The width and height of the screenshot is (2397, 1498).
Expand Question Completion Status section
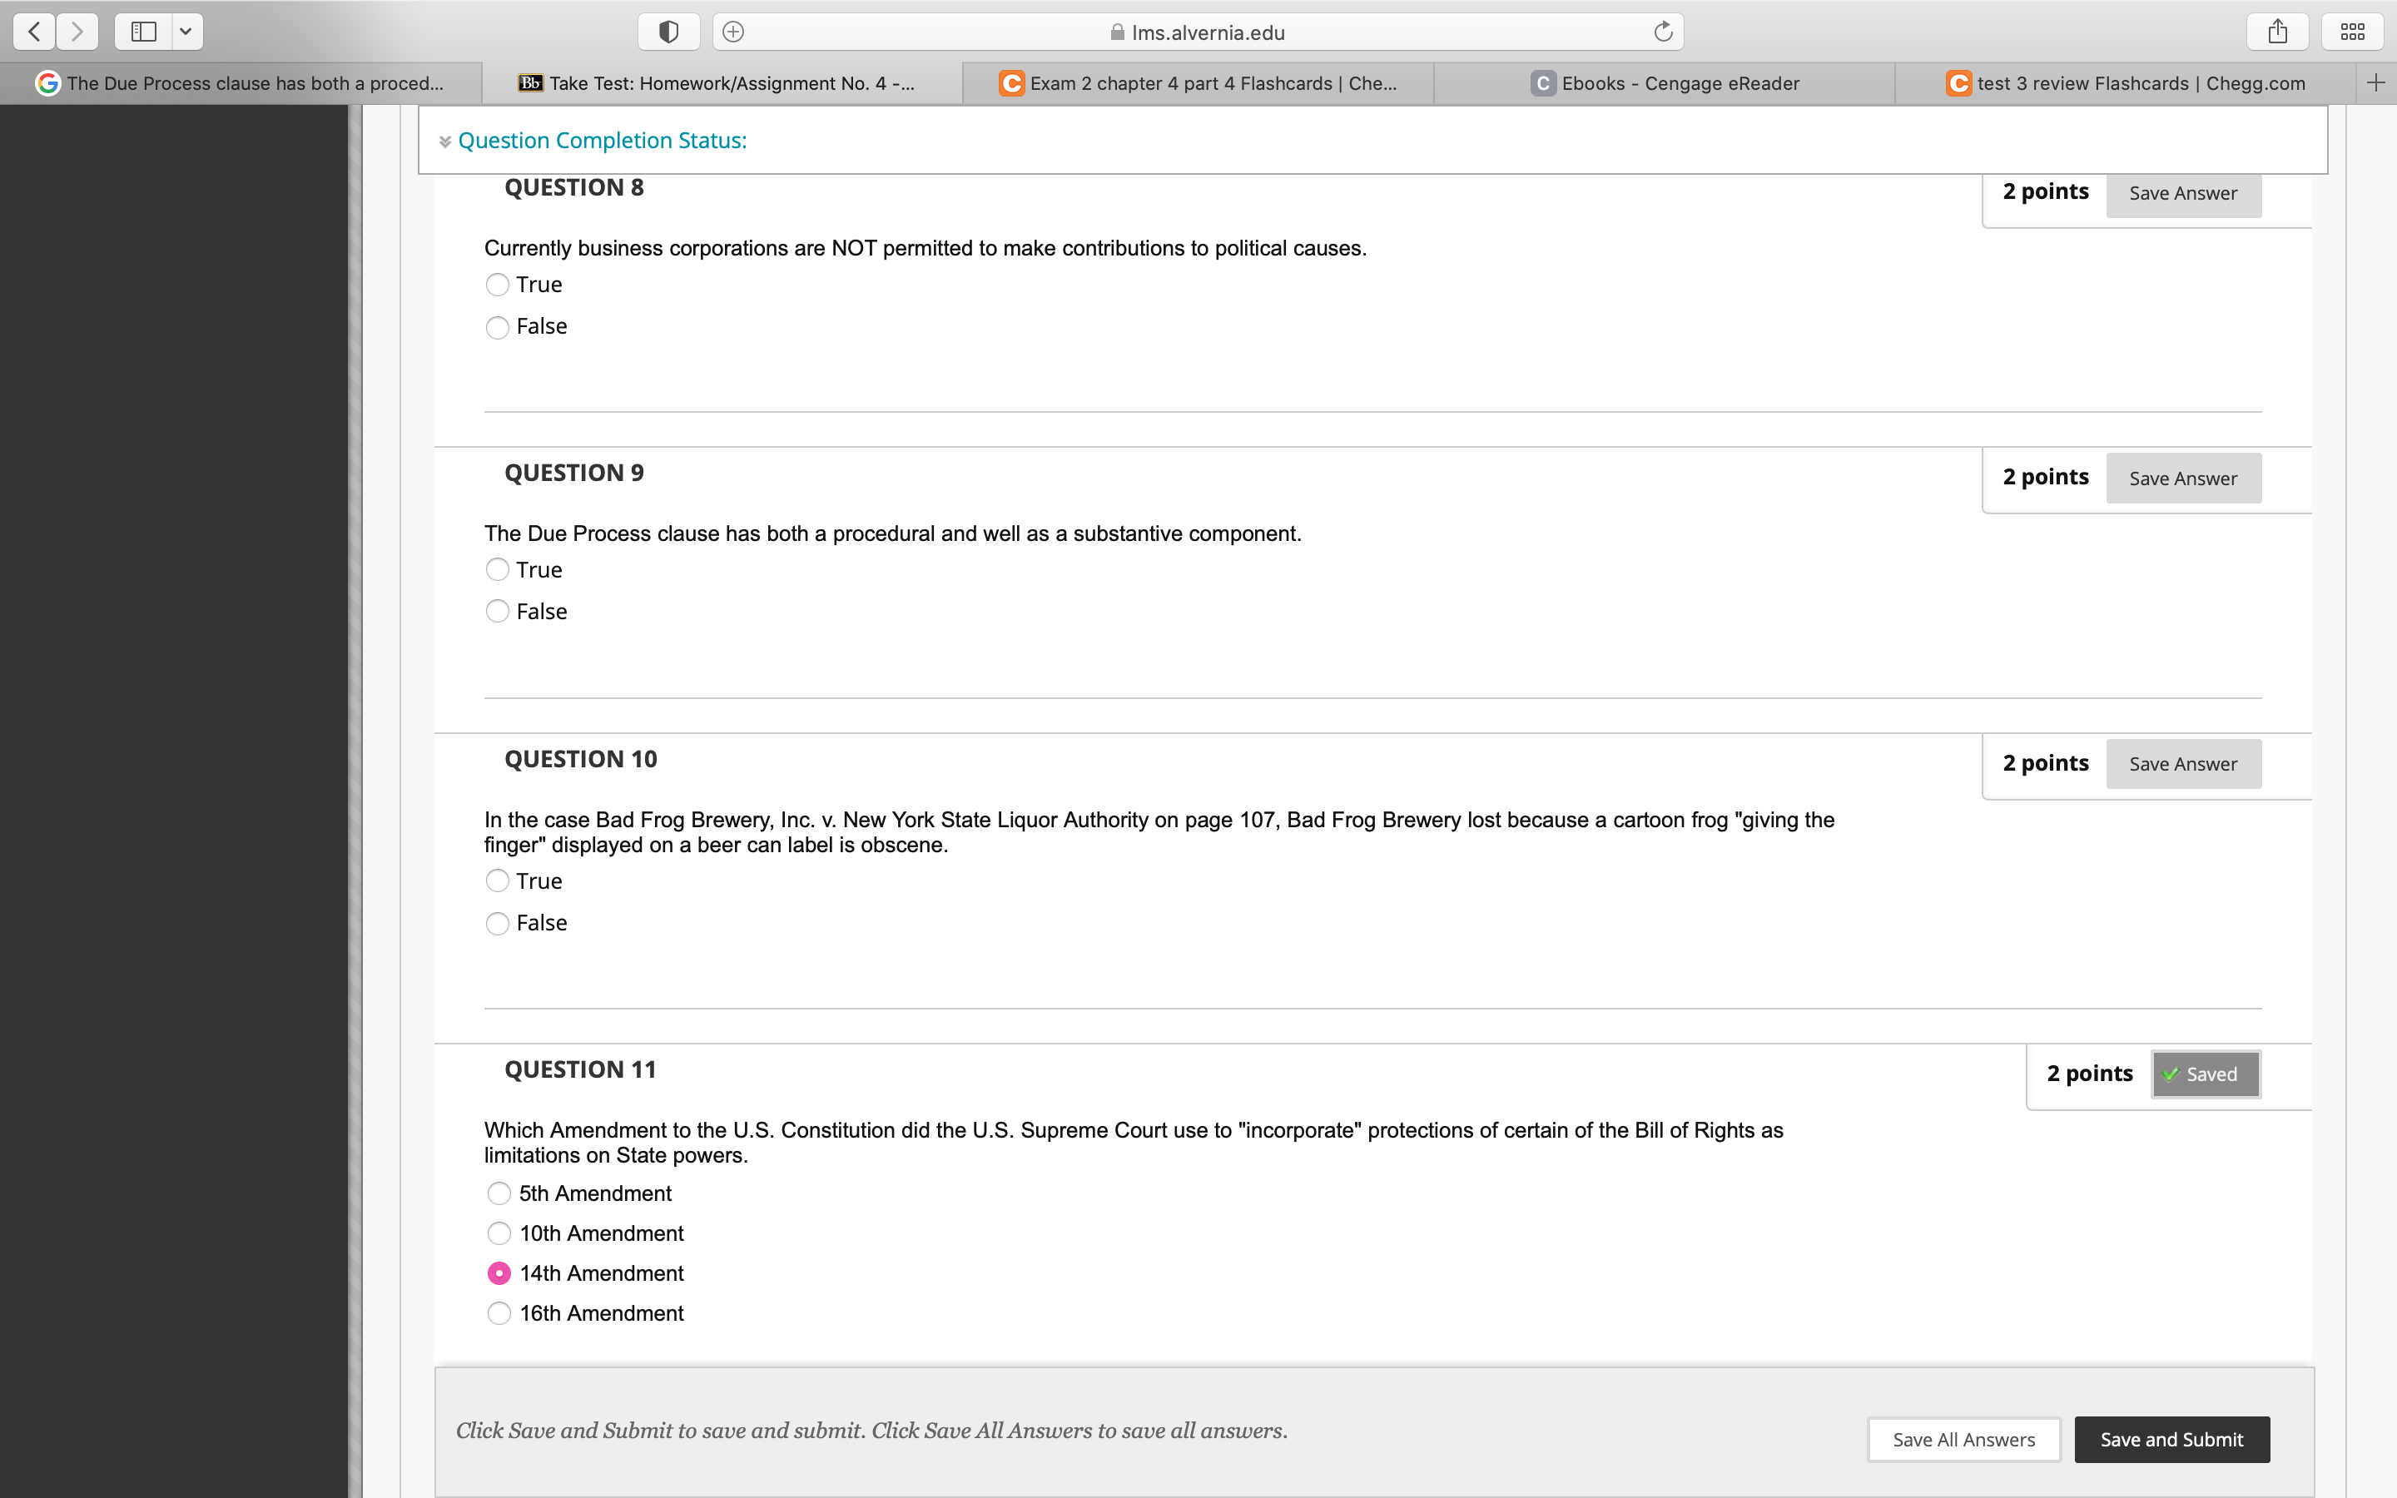(601, 141)
